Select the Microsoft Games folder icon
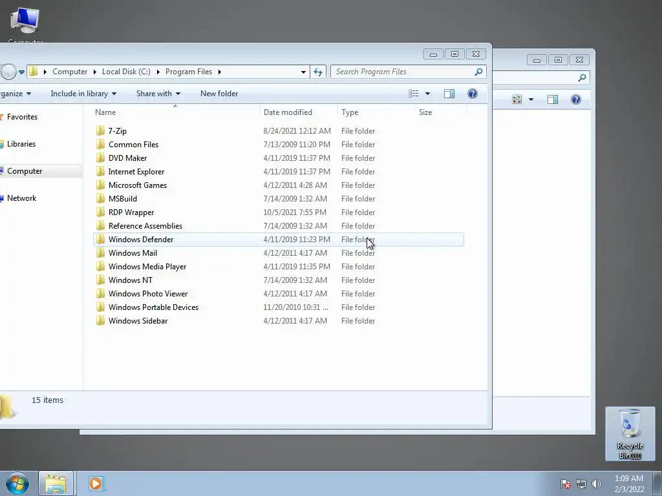The height and width of the screenshot is (496, 662). 100,185
